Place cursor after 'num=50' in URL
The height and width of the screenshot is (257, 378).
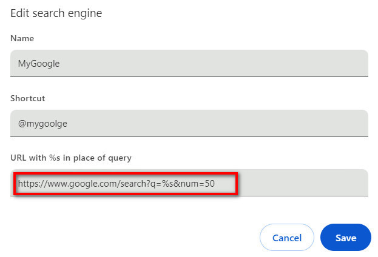coord(215,184)
